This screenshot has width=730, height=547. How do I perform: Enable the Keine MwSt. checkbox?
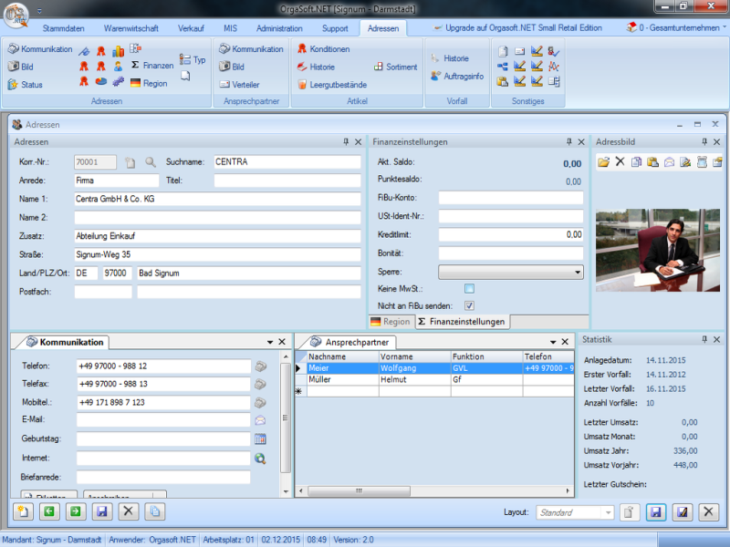tap(470, 289)
